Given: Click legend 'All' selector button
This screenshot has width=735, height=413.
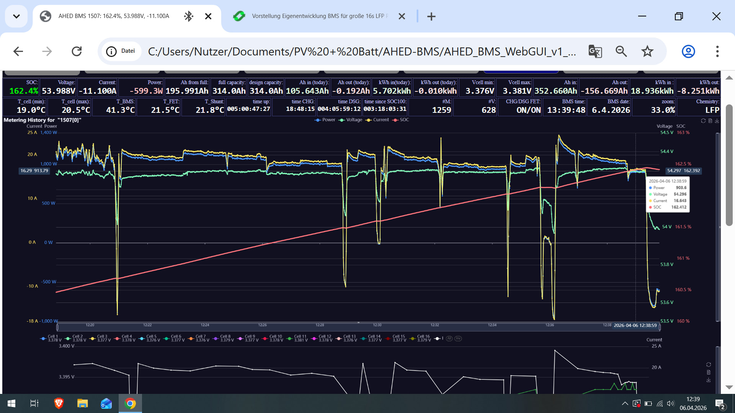Looking at the screenshot, I should (x=449, y=338).
